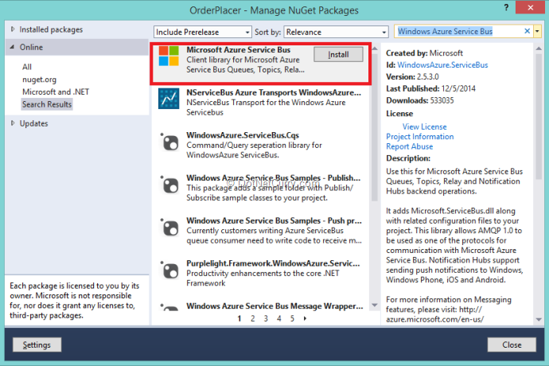Click the Report Abuse link
Image resolution: width=549 pixels, height=366 pixels.
click(x=409, y=146)
